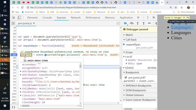Switch to the Console tab
The height and width of the screenshot is (110, 196).
pos(47,18)
